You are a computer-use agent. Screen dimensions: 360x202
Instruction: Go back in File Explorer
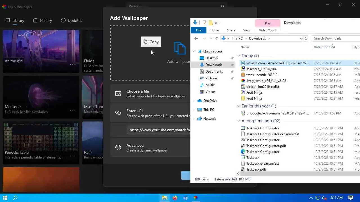[x=196, y=38]
